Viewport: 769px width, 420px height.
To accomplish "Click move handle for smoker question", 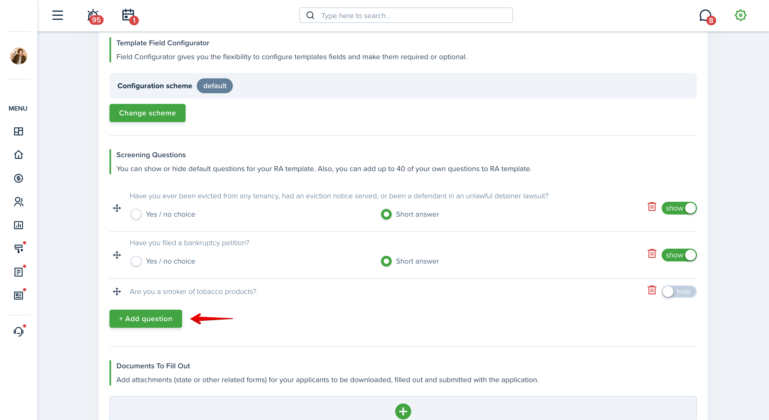I will coord(117,291).
